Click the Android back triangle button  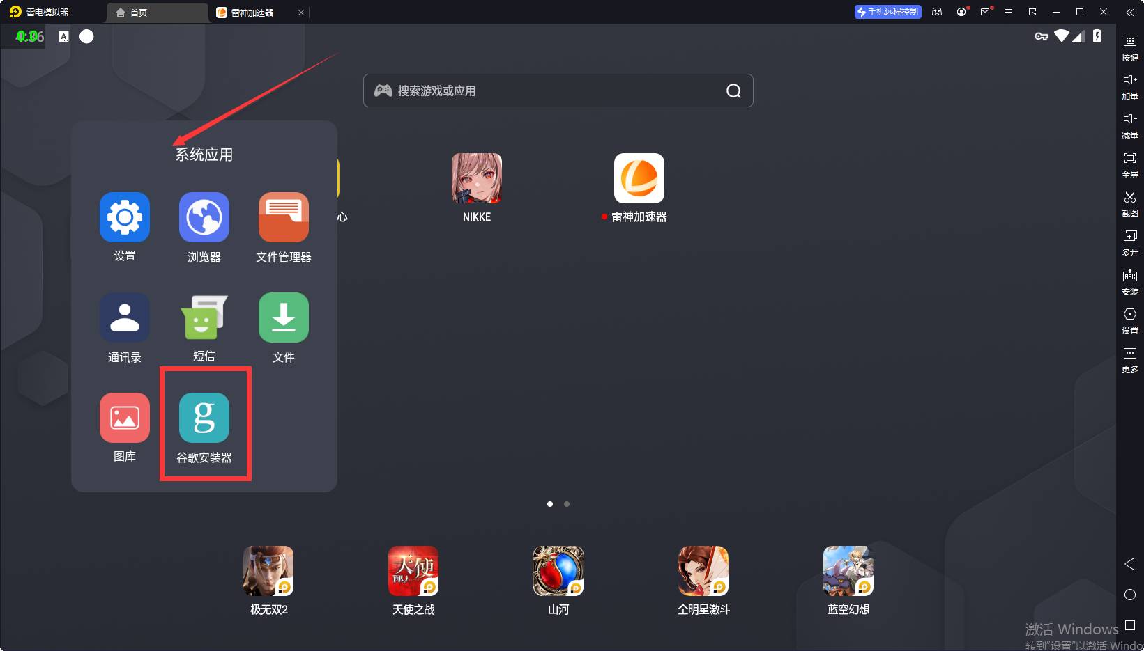coord(1130,564)
